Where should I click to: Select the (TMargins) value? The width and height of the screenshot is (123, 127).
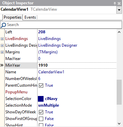click(48, 52)
